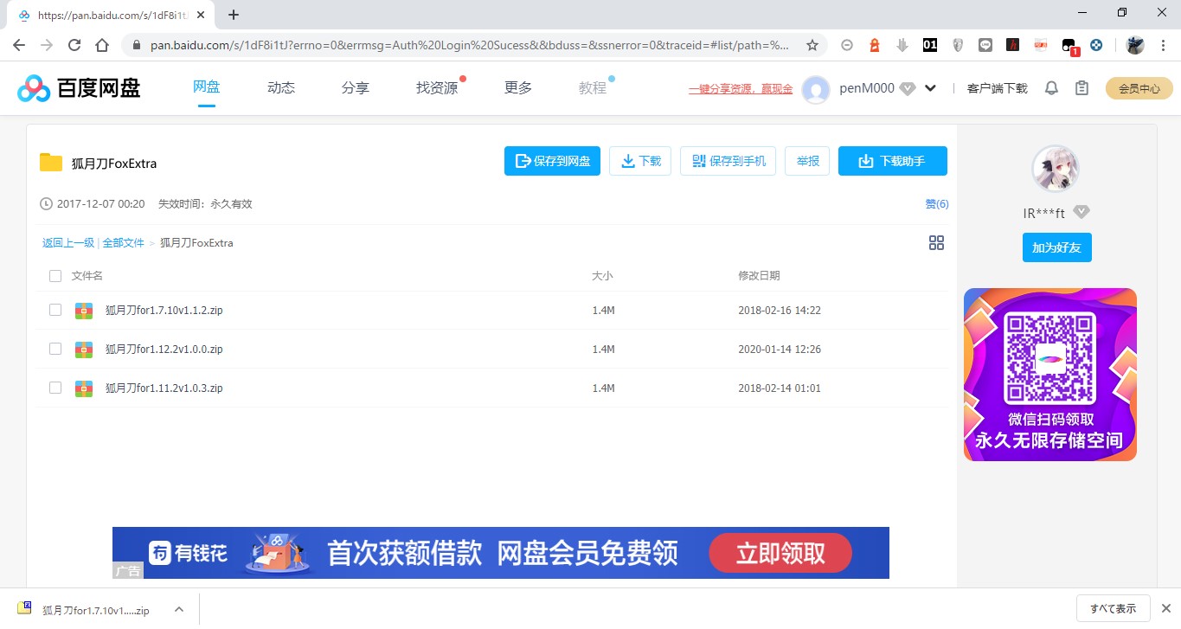Switch to the 动态 tab
Screen dimensions: 1181x629
[x=281, y=87]
